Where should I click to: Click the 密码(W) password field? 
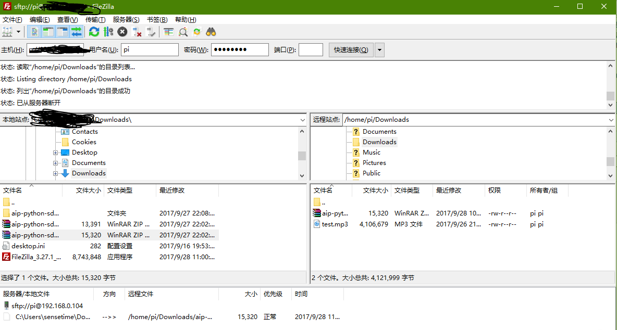tap(240, 49)
